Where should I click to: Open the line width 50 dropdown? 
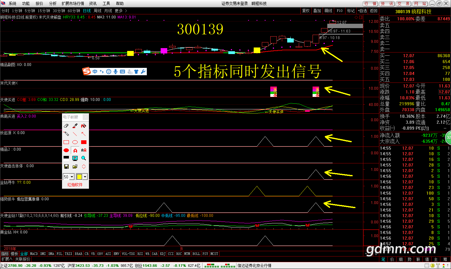pyautogui.click(x=72, y=177)
